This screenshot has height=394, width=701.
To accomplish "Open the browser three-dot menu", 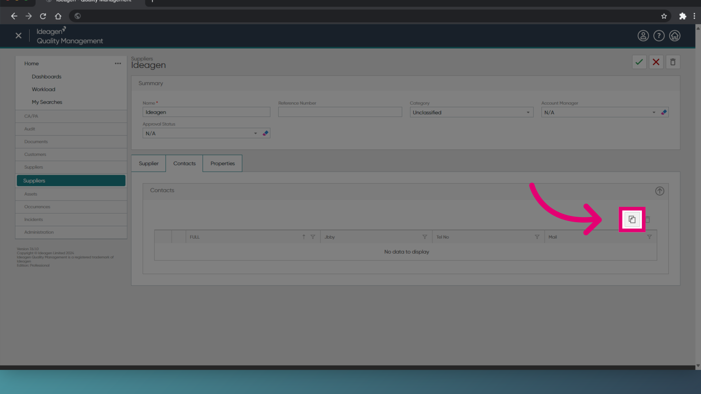I will (x=694, y=16).
